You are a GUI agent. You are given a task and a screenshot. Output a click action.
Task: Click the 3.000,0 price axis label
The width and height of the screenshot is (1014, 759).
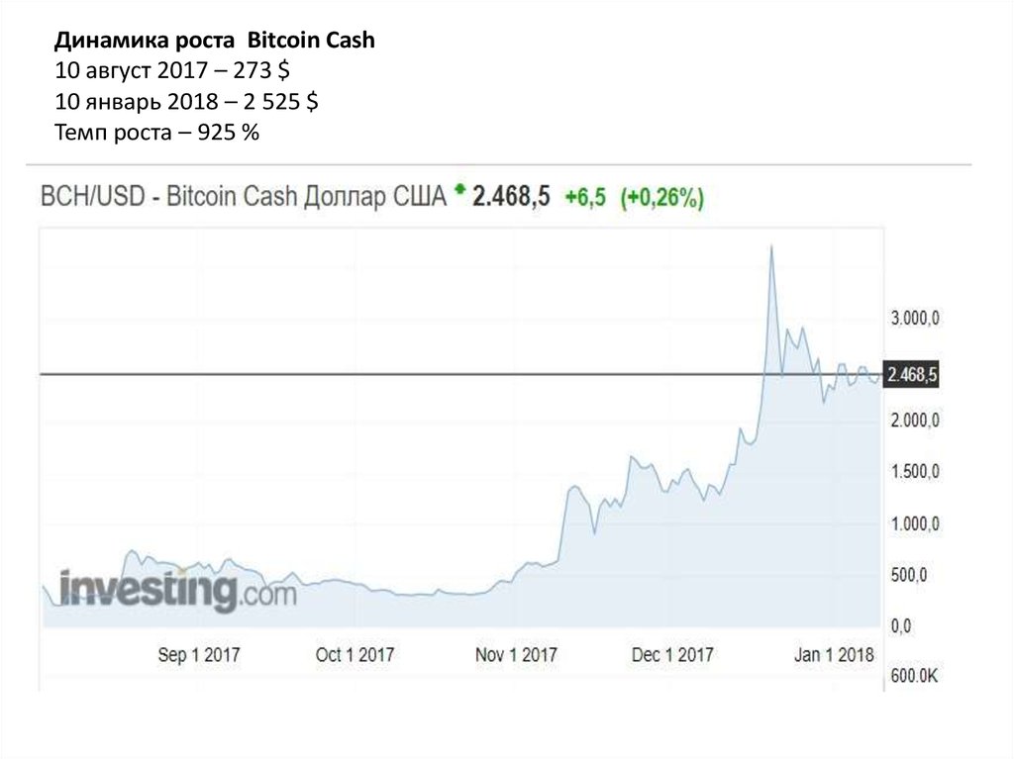(x=914, y=318)
